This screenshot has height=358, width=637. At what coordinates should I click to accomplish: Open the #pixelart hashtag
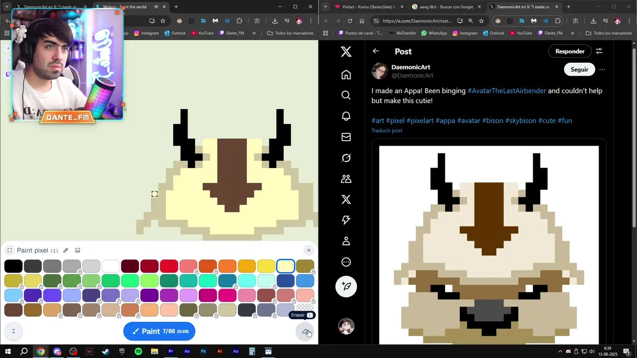(420, 121)
